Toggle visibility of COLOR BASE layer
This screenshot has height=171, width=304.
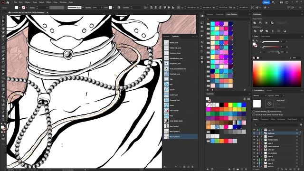(254, 153)
